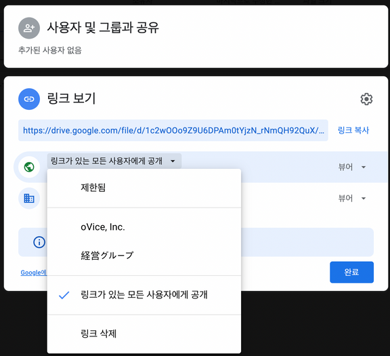
Task: Click the organization building icon
Action: click(29, 198)
